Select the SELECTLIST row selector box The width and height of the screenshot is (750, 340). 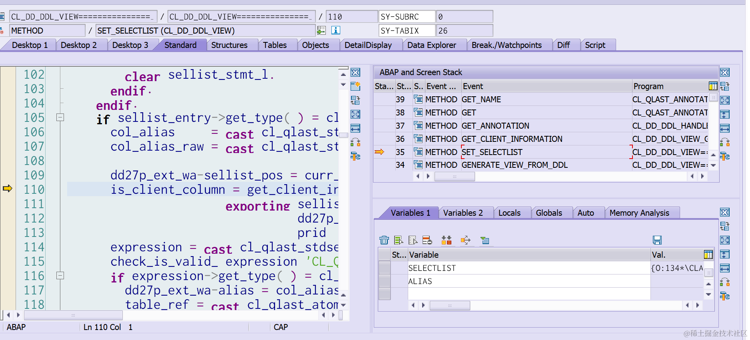(385, 268)
